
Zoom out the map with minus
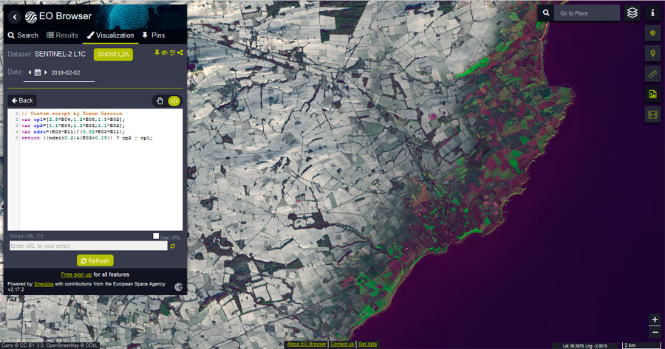click(x=655, y=332)
